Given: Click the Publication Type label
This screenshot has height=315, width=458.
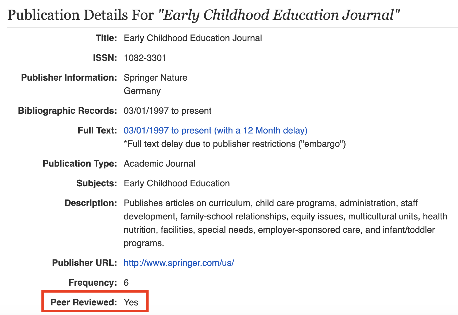Looking at the screenshot, I should point(80,164).
